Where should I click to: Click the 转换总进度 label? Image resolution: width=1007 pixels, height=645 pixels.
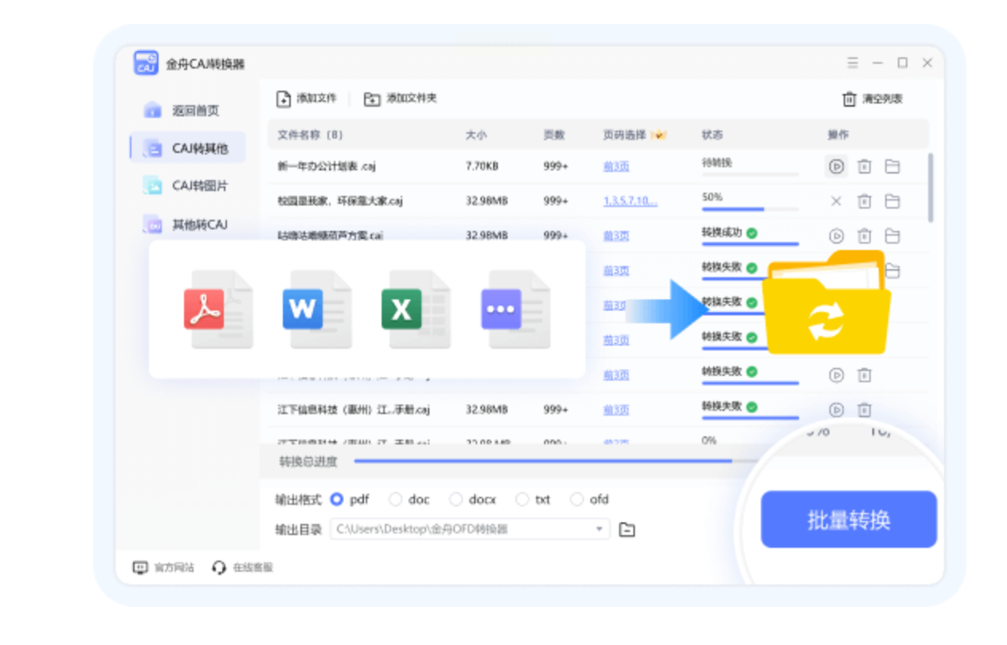point(308,462)
